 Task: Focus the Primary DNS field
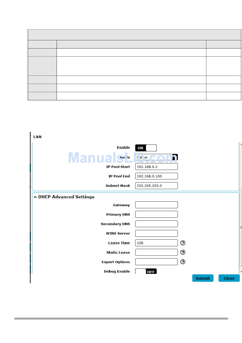[156, 214]
